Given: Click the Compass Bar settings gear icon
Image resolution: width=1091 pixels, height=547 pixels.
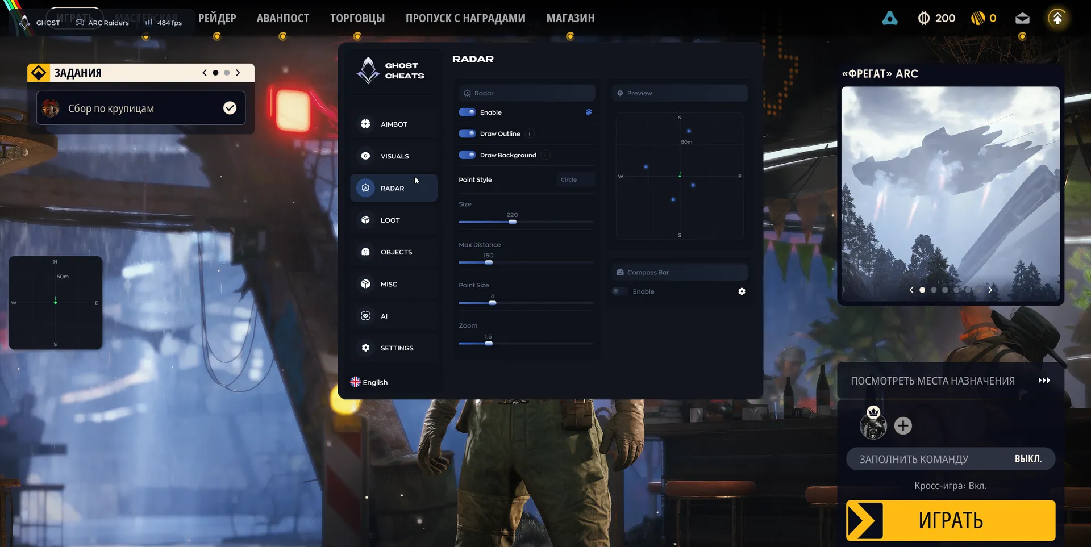Looking at the screenshot, I should tap(742, 291).
